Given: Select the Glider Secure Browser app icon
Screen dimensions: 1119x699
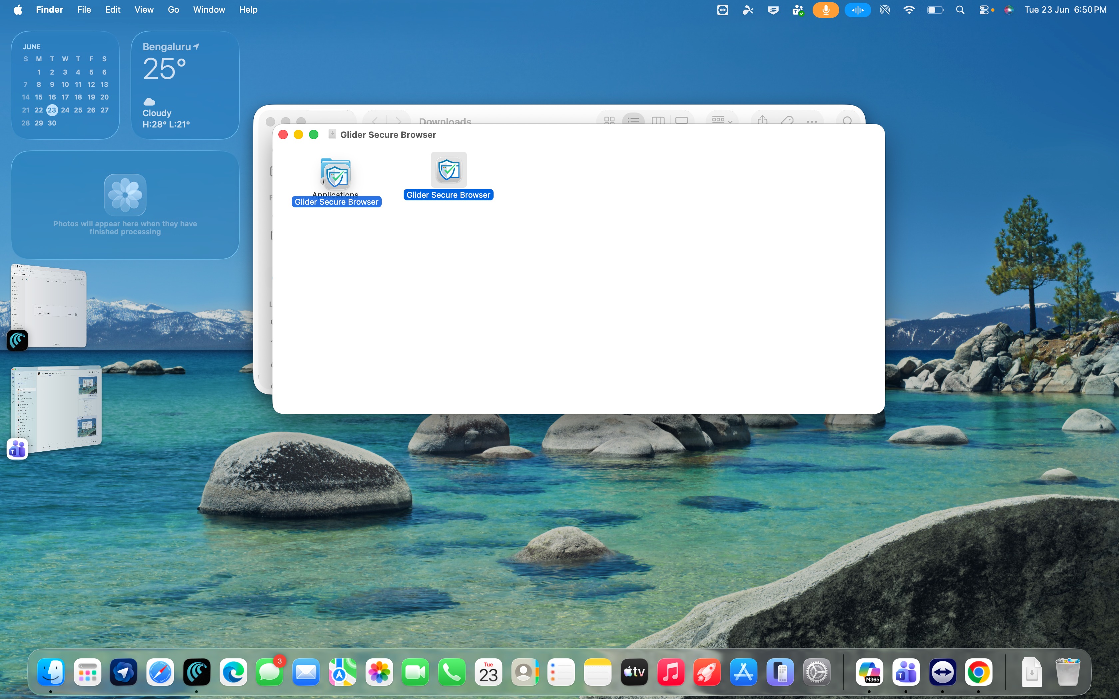Looking at the screenshot, I should (x=449, y=170).
